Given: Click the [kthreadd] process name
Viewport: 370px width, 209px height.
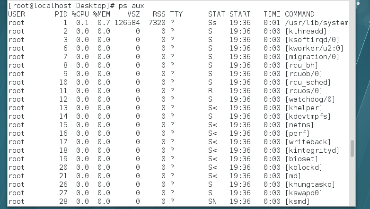Looking at the screenshot, I should click(x=306, y=31).
